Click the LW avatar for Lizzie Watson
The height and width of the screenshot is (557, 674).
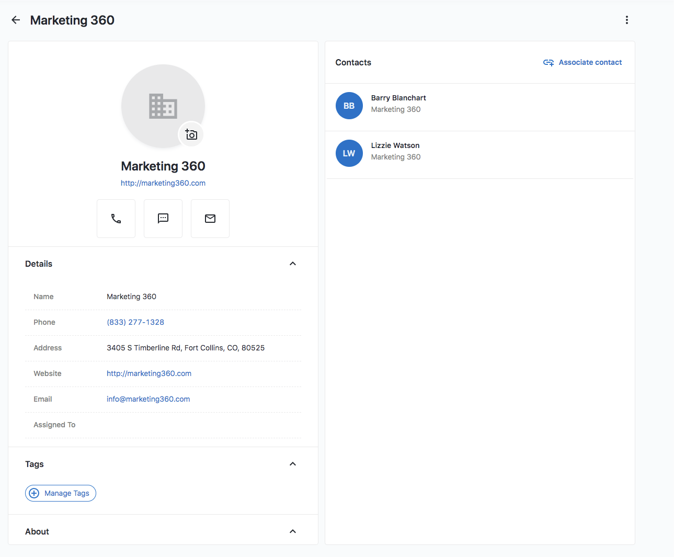pyautogui.click(x=349, y=153)
